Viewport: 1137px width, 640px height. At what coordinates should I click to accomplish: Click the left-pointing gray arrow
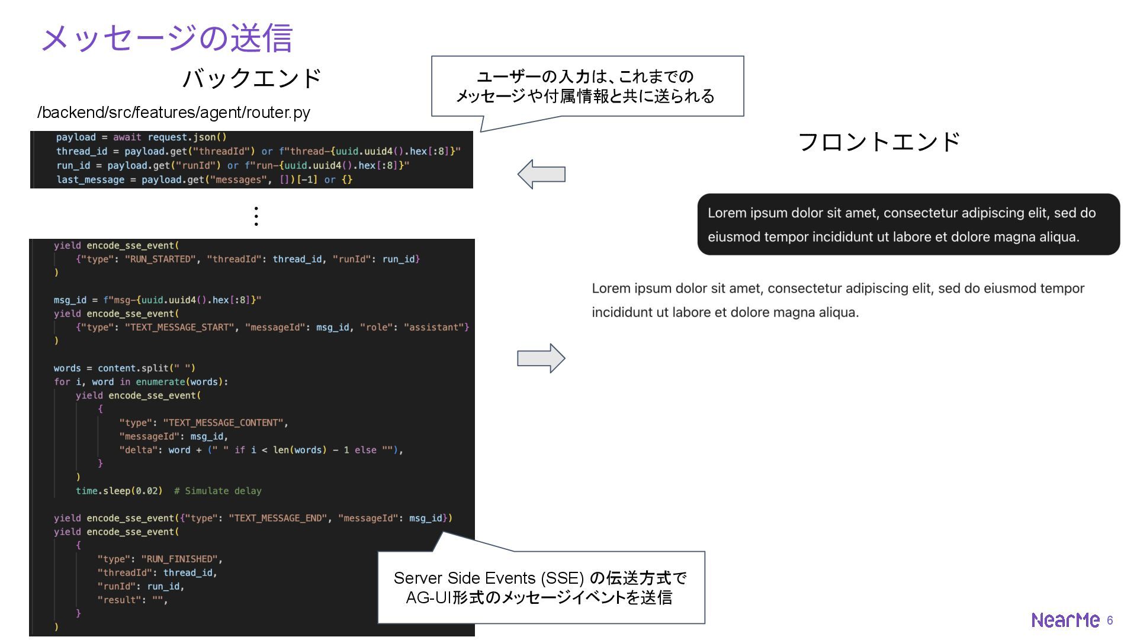541,174
